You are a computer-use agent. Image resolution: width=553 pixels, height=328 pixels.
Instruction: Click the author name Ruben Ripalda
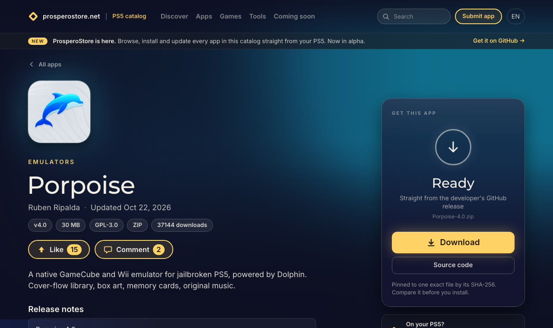54,208
